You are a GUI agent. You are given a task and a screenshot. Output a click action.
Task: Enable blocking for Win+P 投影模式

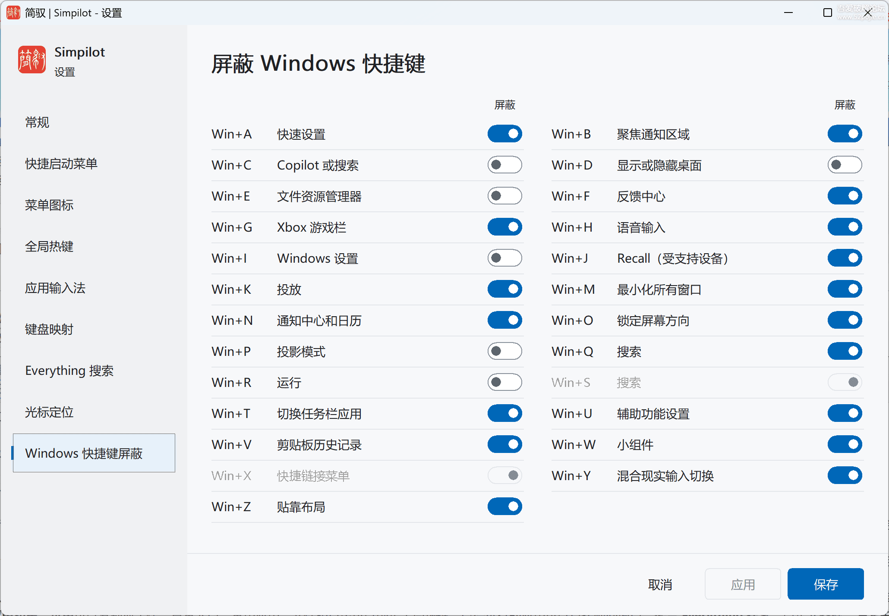point(504,351)
